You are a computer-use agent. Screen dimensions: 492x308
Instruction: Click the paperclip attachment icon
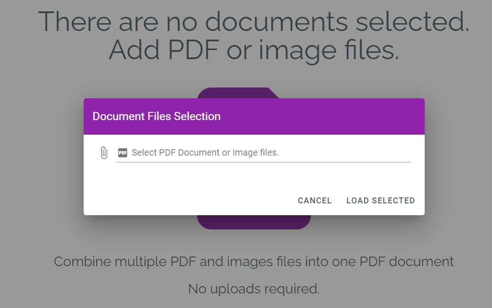(104, 153)
